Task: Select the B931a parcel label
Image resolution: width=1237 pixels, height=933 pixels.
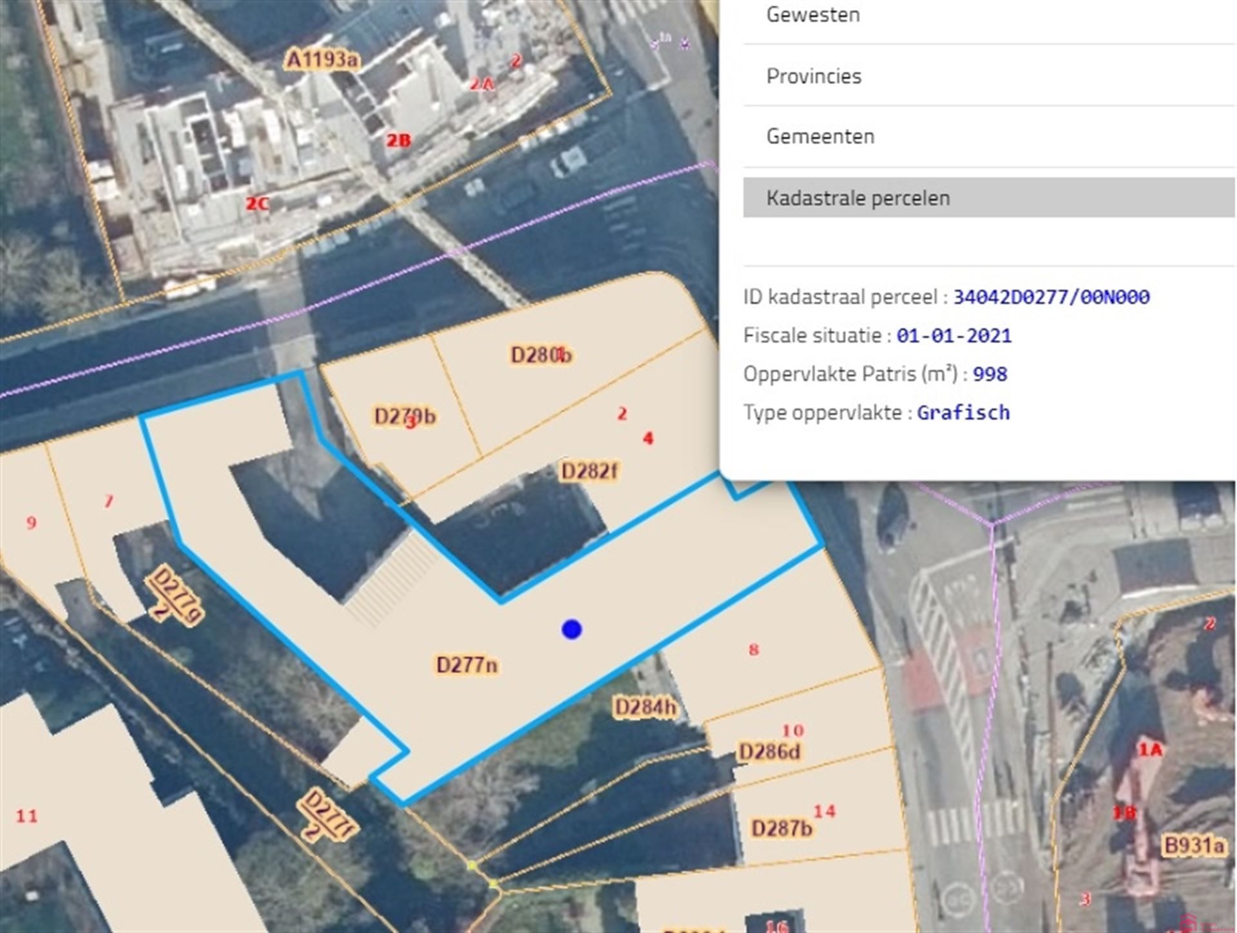Action: coord(1193,845)
